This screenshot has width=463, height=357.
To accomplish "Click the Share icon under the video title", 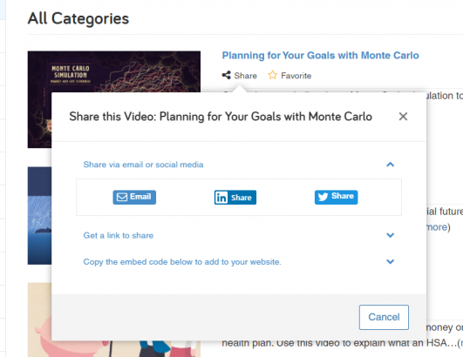I will pyautogui.click(x=226, y=75).
